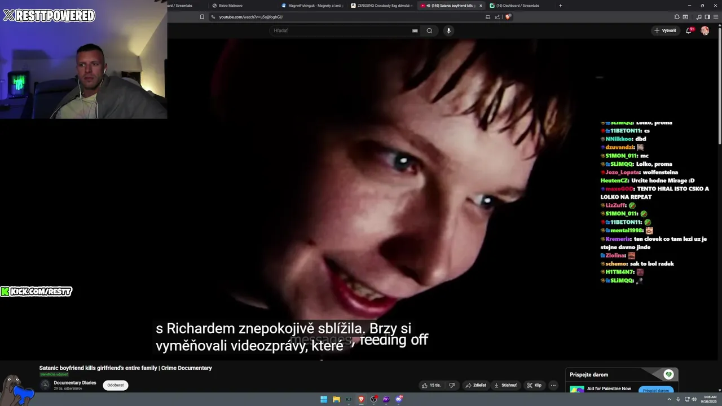Show hidden system tray icons chevron

click(670, 399)
